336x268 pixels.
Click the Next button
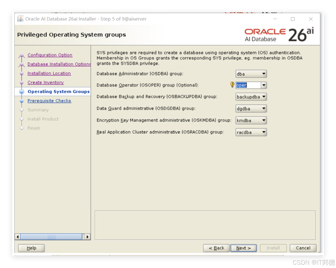tap(244, 248)
